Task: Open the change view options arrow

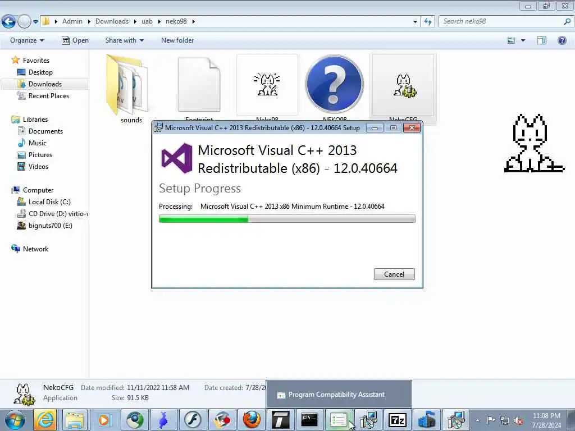Action: click(x=523, y=40)
